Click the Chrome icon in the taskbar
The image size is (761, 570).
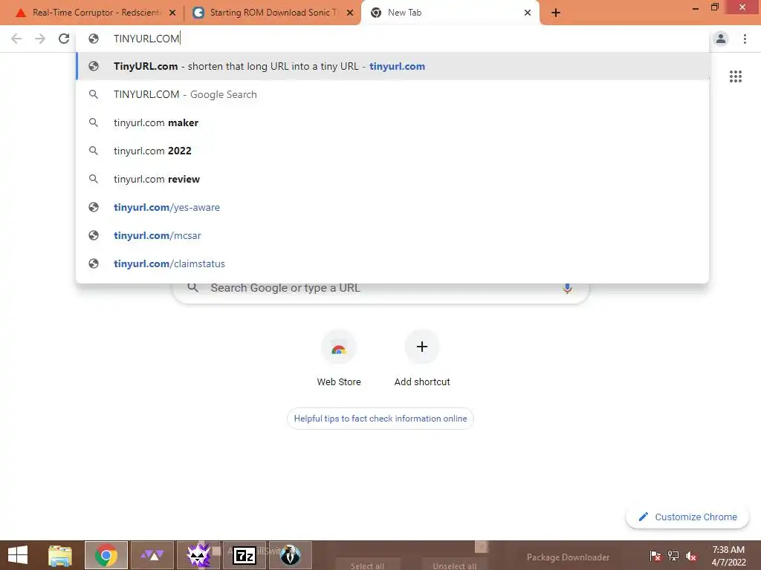106,555
